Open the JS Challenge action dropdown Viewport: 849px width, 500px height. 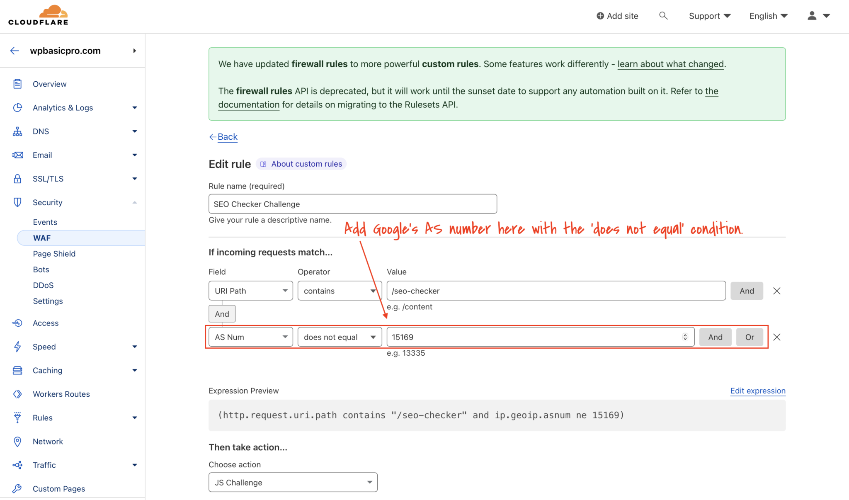(x=369, y=482)
